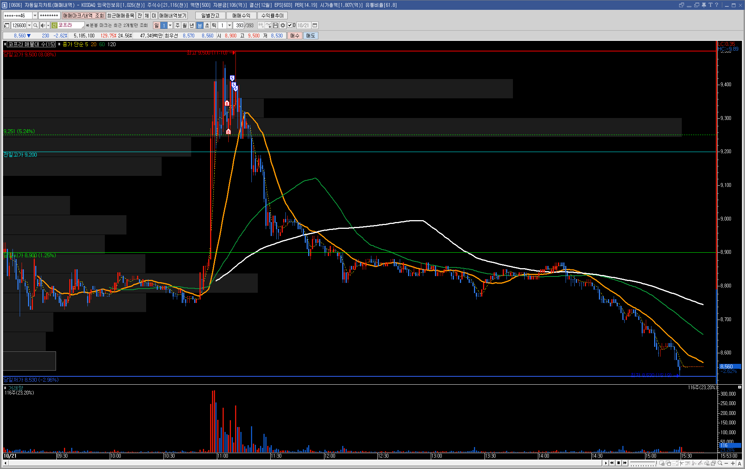Click the speaker sound icon
Image resolution: width=745 pixels, height=469 pixels.
pyautogui.click(x=43, y=25)
